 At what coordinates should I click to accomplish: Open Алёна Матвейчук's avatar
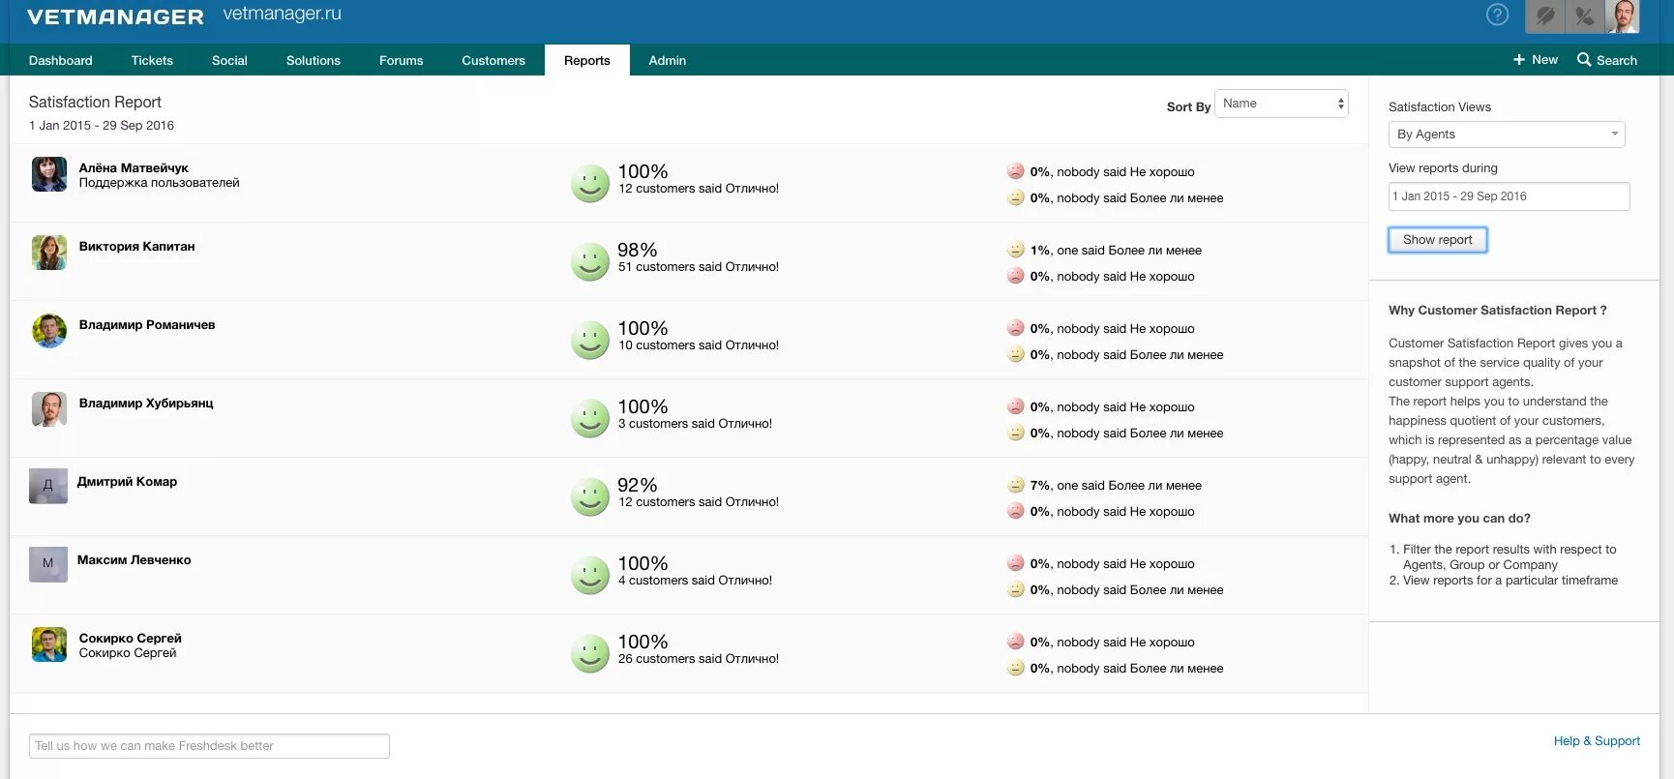tap(49, 174)
